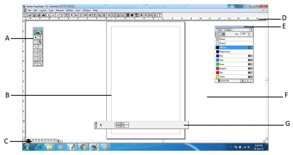
Task: Open the File menu
Action: pyautogui.click(x=29, y=11)
